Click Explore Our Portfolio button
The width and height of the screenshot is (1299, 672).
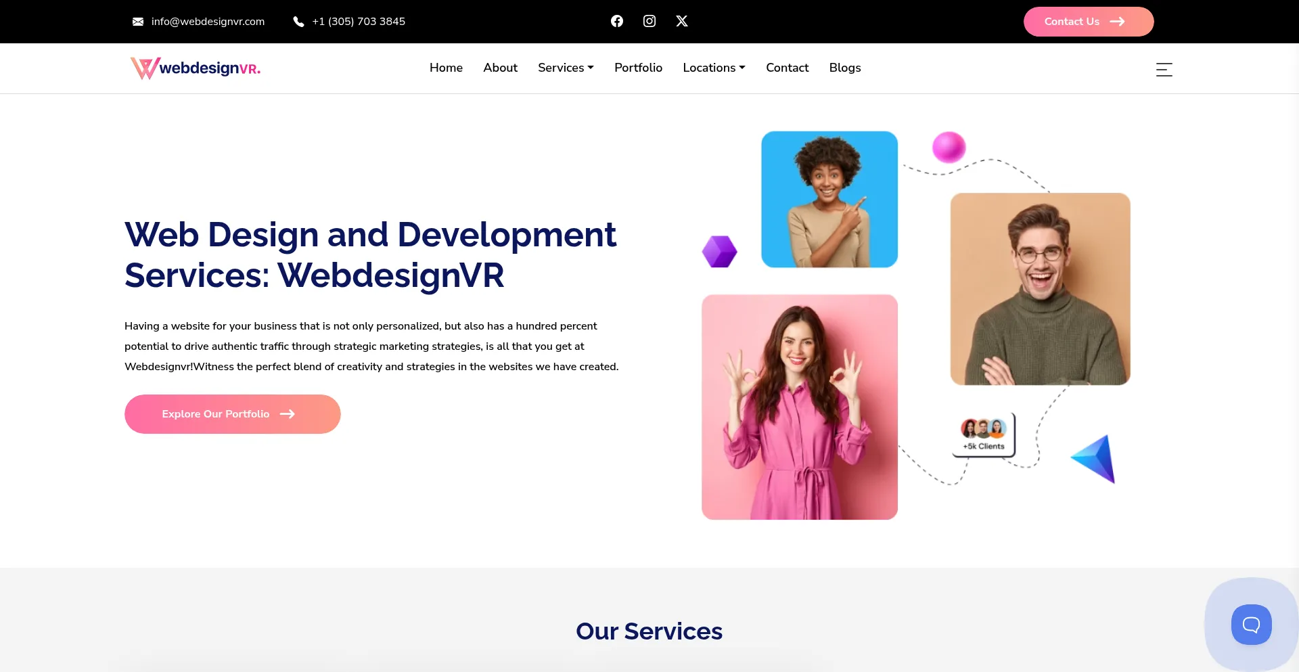[232, 414]
